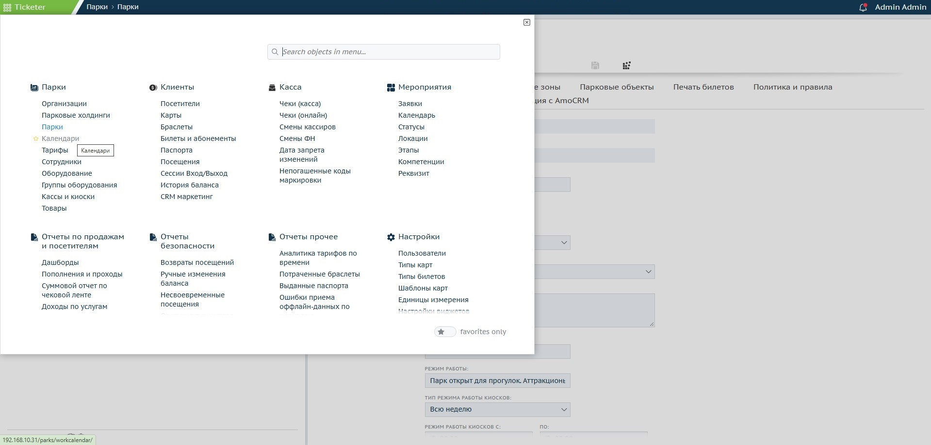
Task: Open the Локации menu link
Action: point(413,138)
